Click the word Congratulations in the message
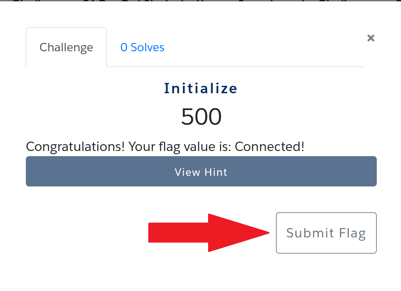This screenshot has width=401, height=291. coord(75,147)
